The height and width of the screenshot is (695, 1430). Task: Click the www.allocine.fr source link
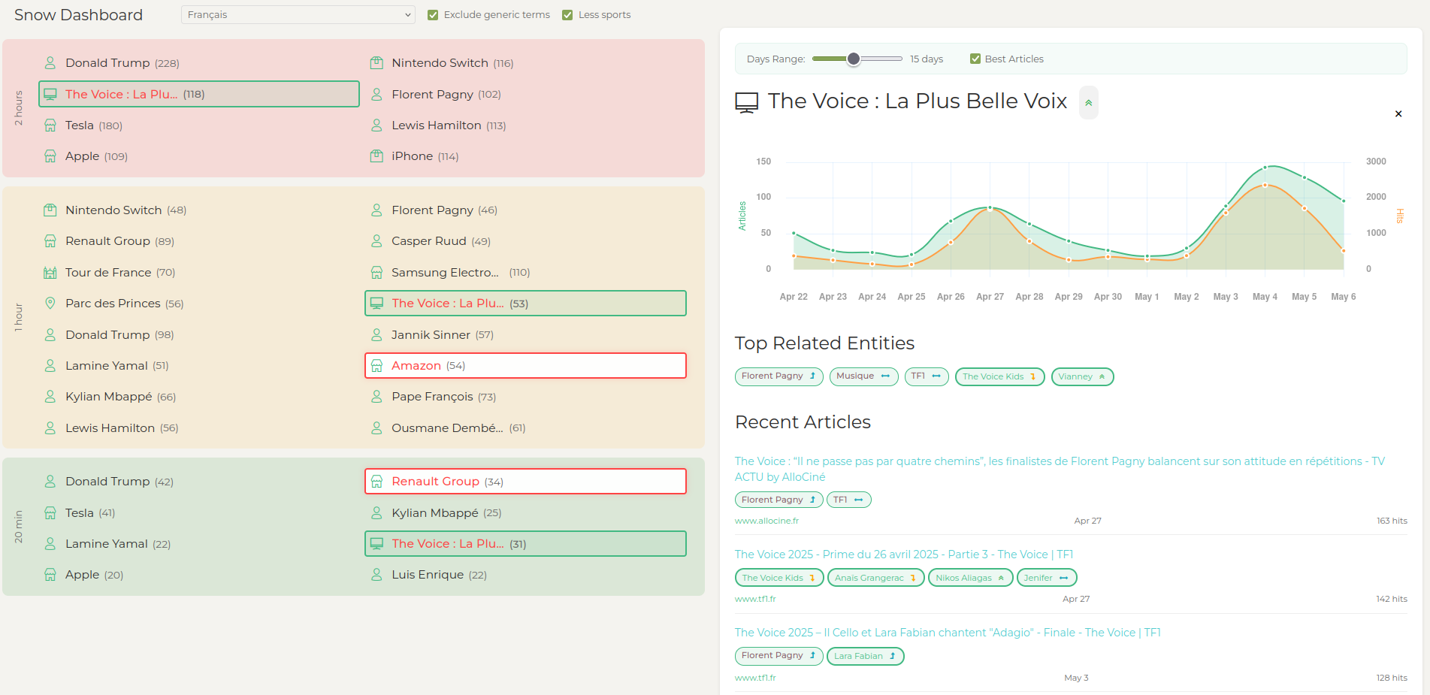click(766, 521)
